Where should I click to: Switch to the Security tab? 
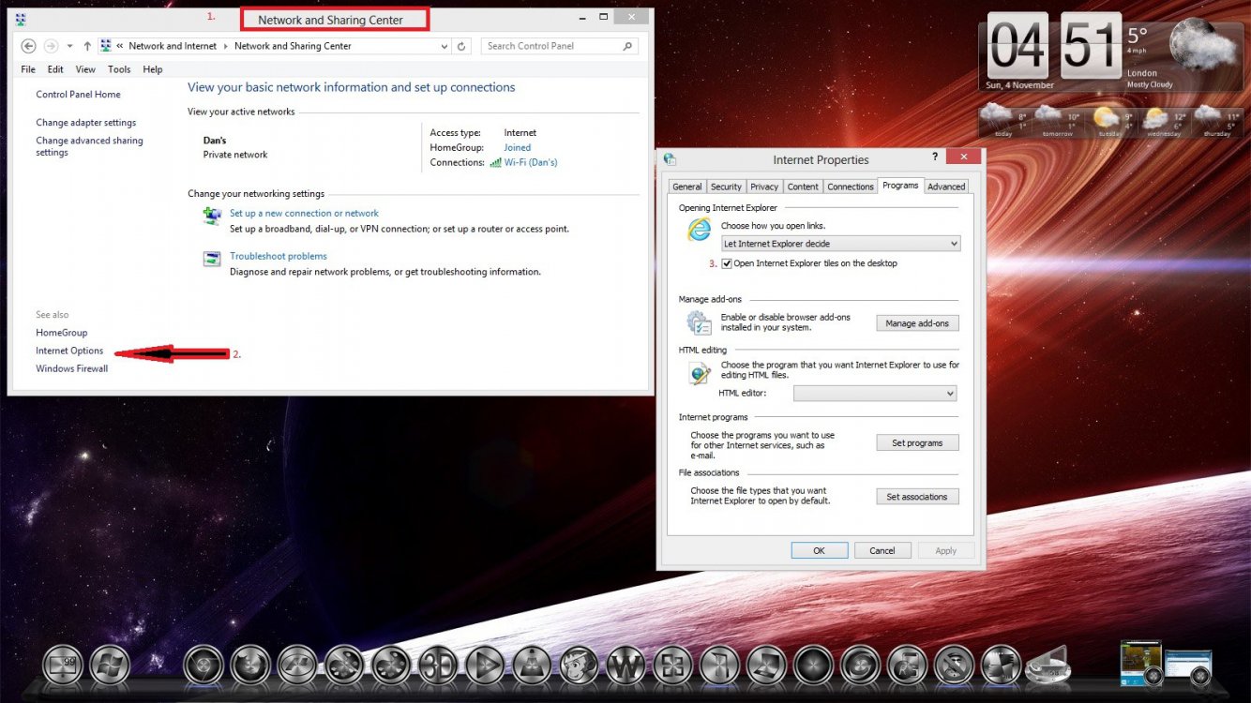click(x=726, y=187)
